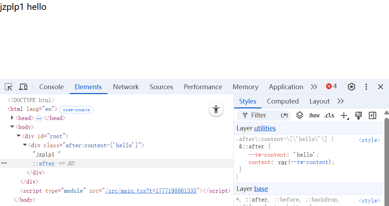The image size is (389, 206).
Task: Toggle the .cls class editor
Action: pos(329,115)
